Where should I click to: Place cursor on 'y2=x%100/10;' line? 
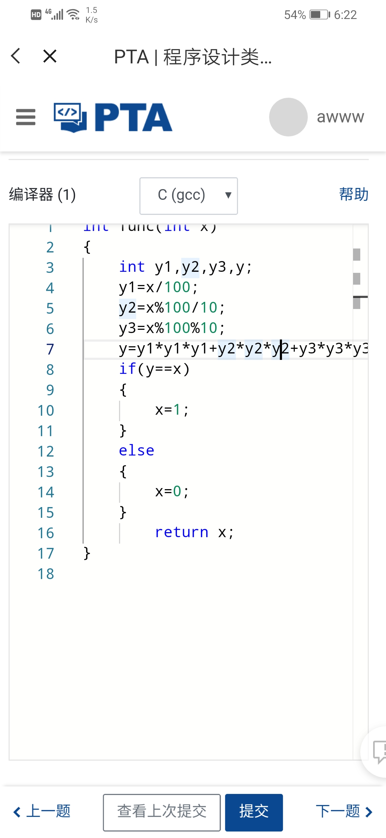(x=172, y=308)
